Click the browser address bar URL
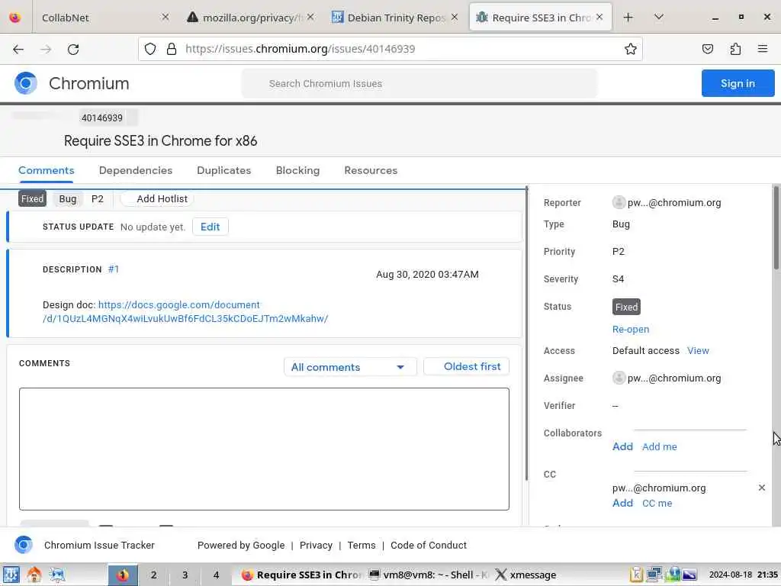 point(300,49)
